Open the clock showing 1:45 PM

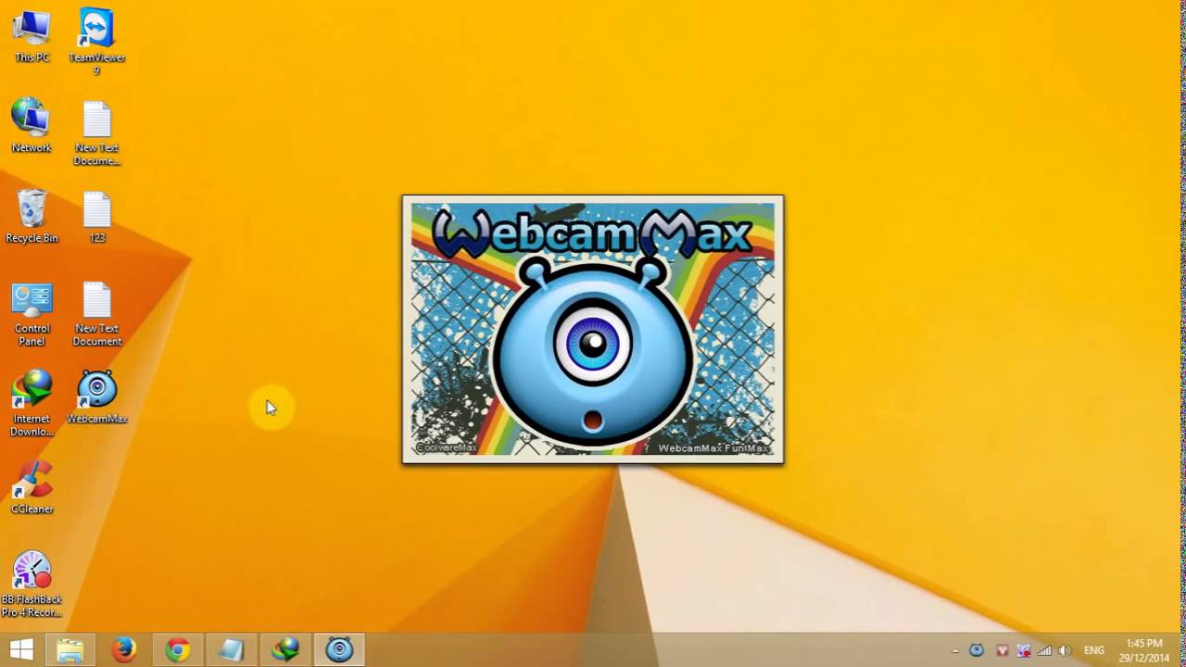click(1144, 650)
